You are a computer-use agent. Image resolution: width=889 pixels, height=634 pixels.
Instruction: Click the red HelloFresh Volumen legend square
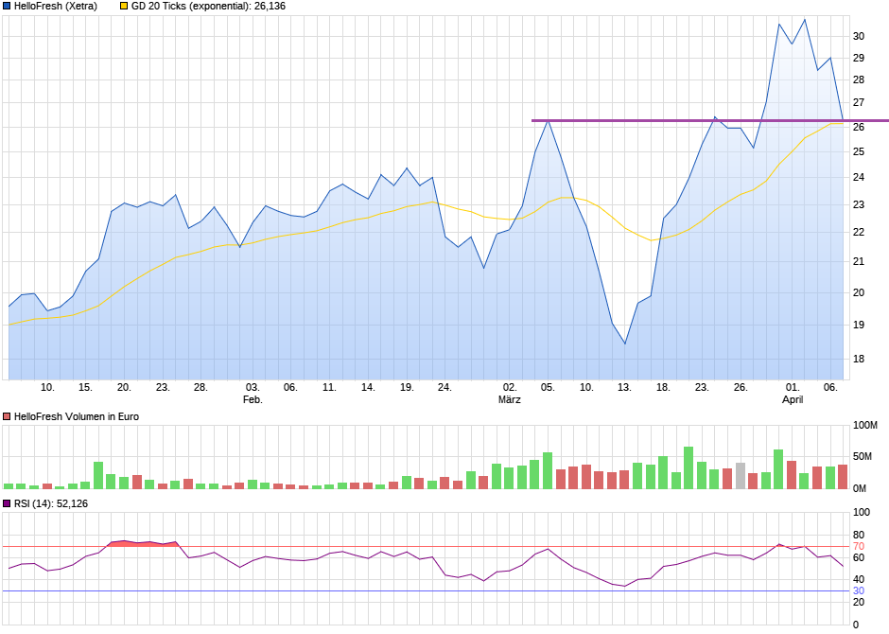tap(7, 416)
